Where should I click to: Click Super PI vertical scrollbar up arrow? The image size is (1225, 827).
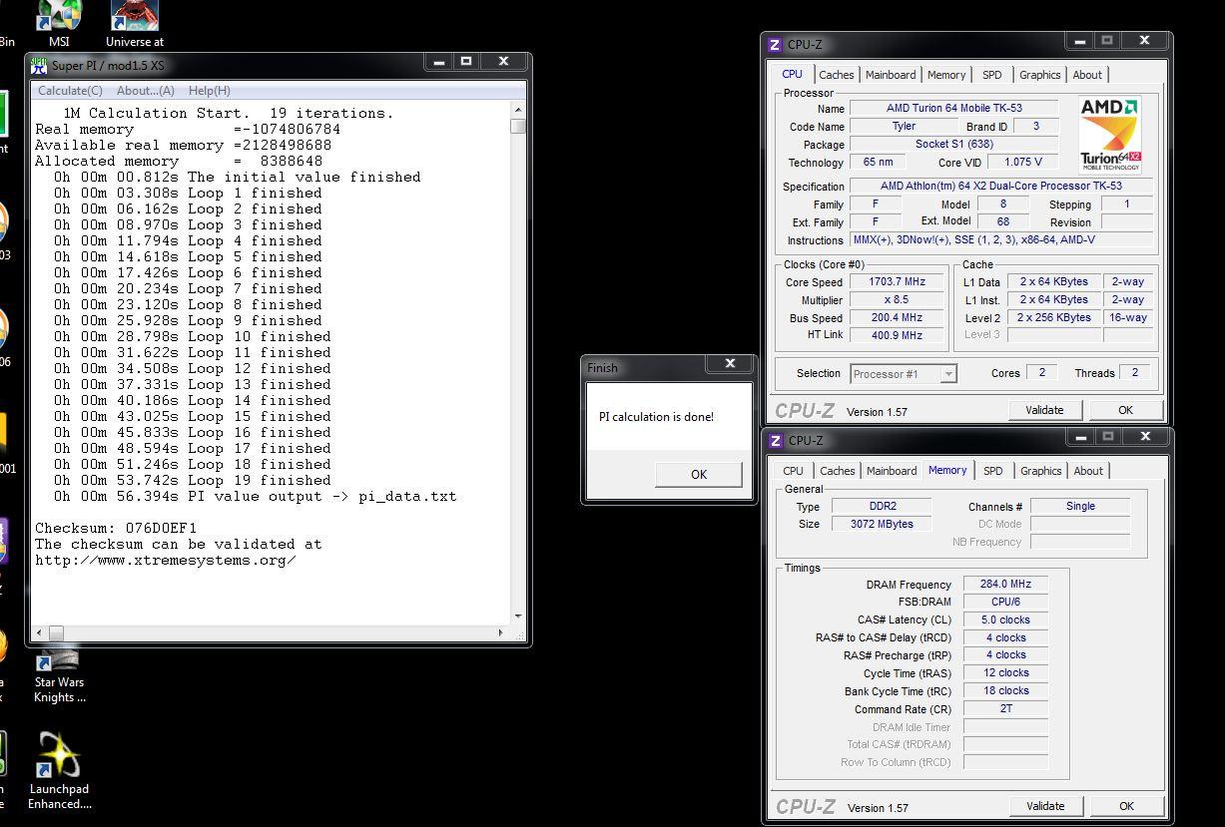pos(517,109)
